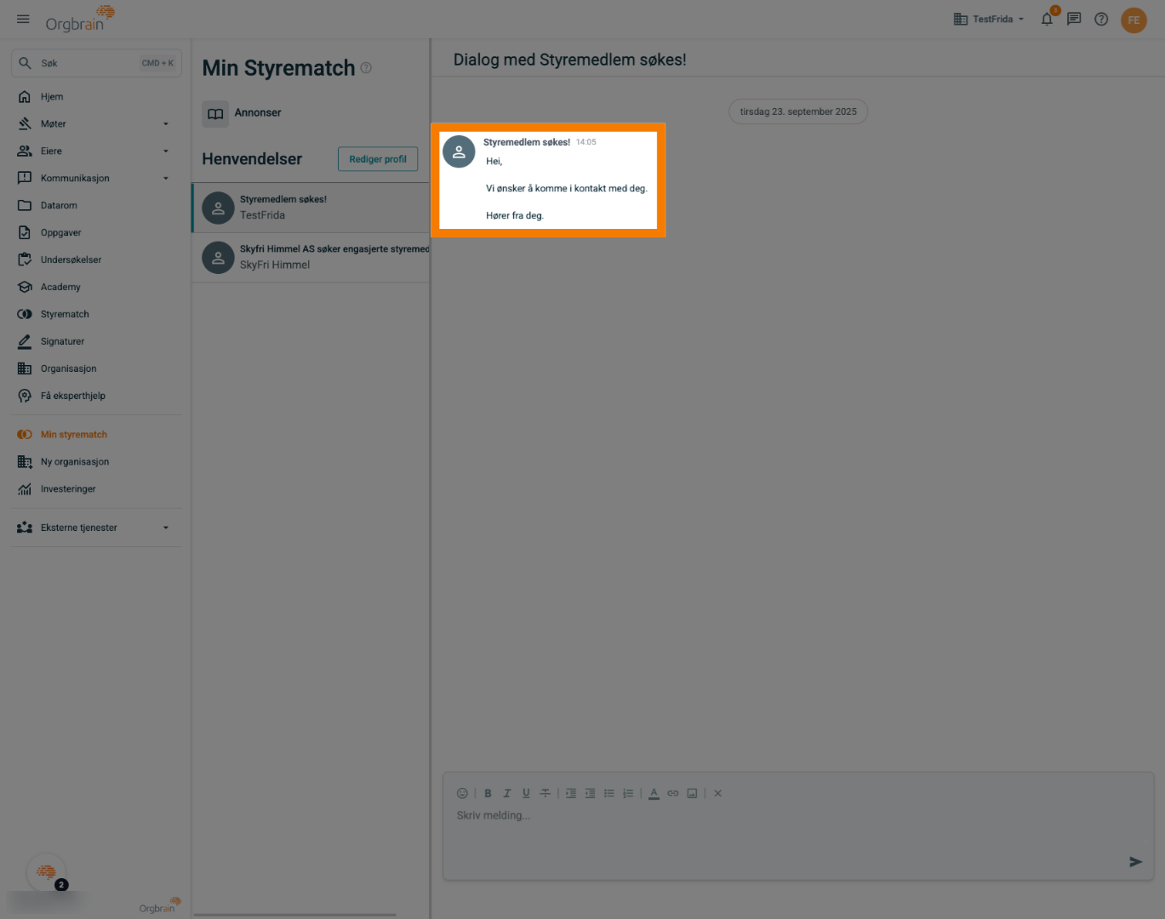The height and width of the screenshot is (919, 1165).
Task: Open Ny organisasjon in the sidebar
Action: 96,462
